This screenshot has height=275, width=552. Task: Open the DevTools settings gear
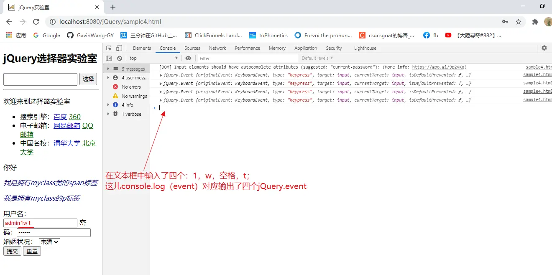tap(544, 48)
